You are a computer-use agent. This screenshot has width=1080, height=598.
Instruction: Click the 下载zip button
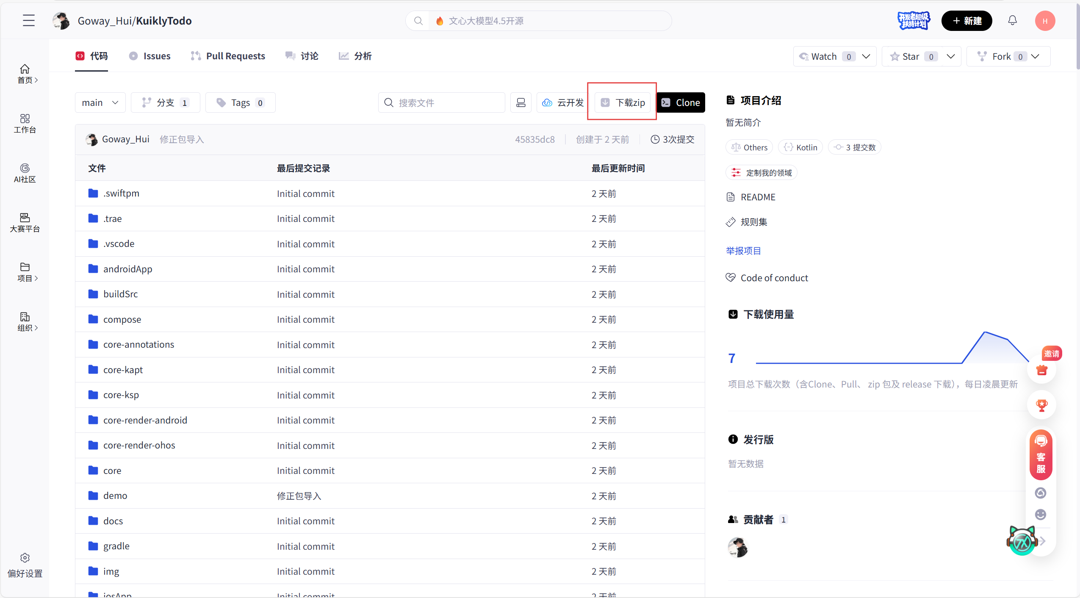[623, 102]
